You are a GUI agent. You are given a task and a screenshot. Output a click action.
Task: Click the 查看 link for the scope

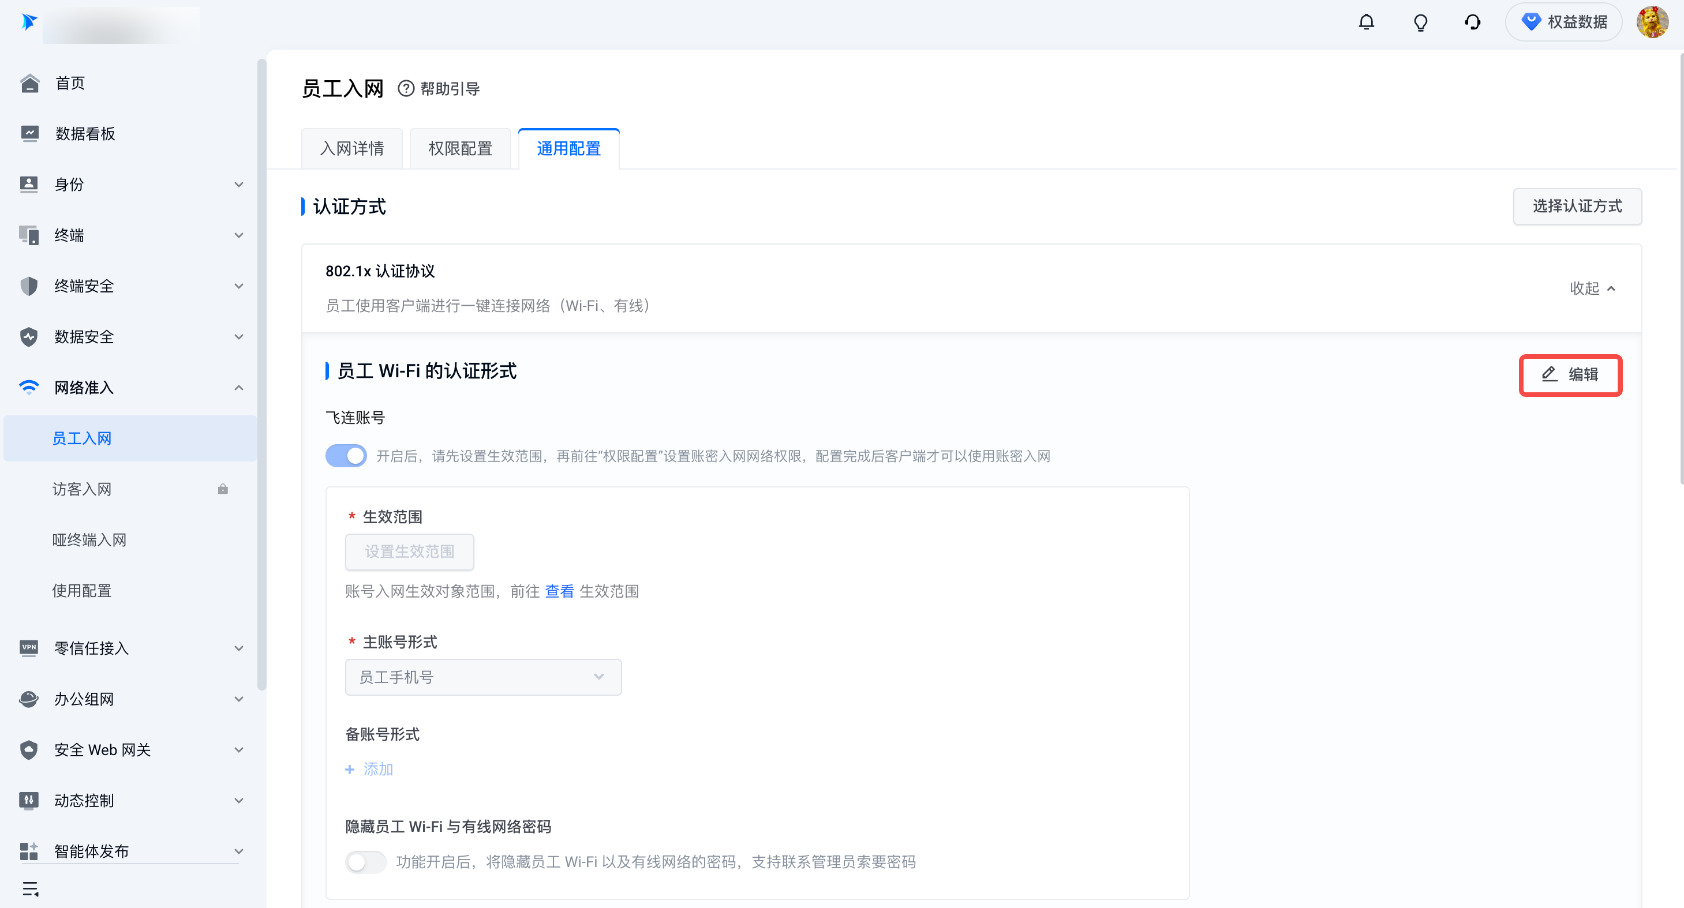tap(559, 591)
